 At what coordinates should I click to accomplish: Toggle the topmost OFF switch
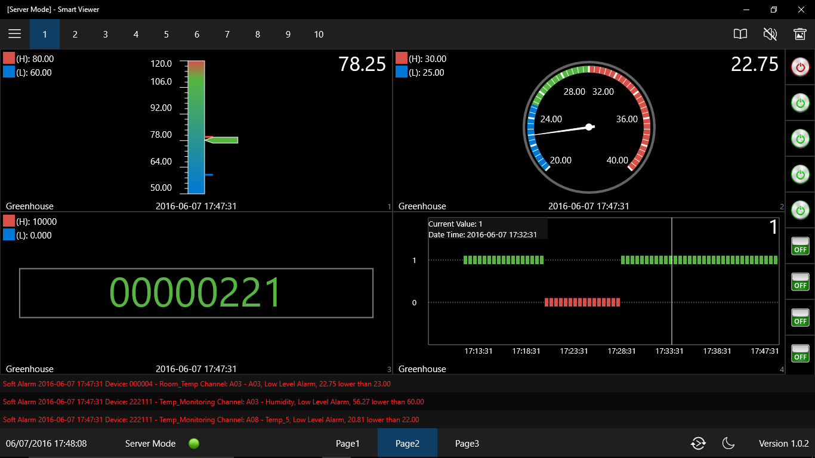(800, 246)
